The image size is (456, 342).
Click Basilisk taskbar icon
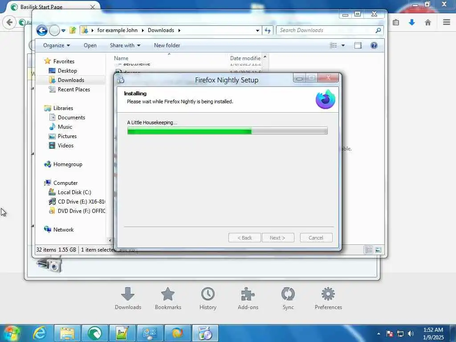click(95, 333)
